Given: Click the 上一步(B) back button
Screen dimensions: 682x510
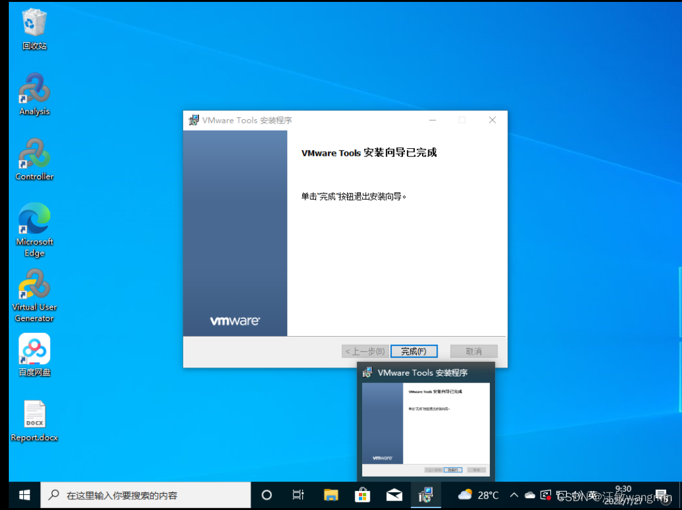Looking at the screenshot, I should (x=365, y=352).
